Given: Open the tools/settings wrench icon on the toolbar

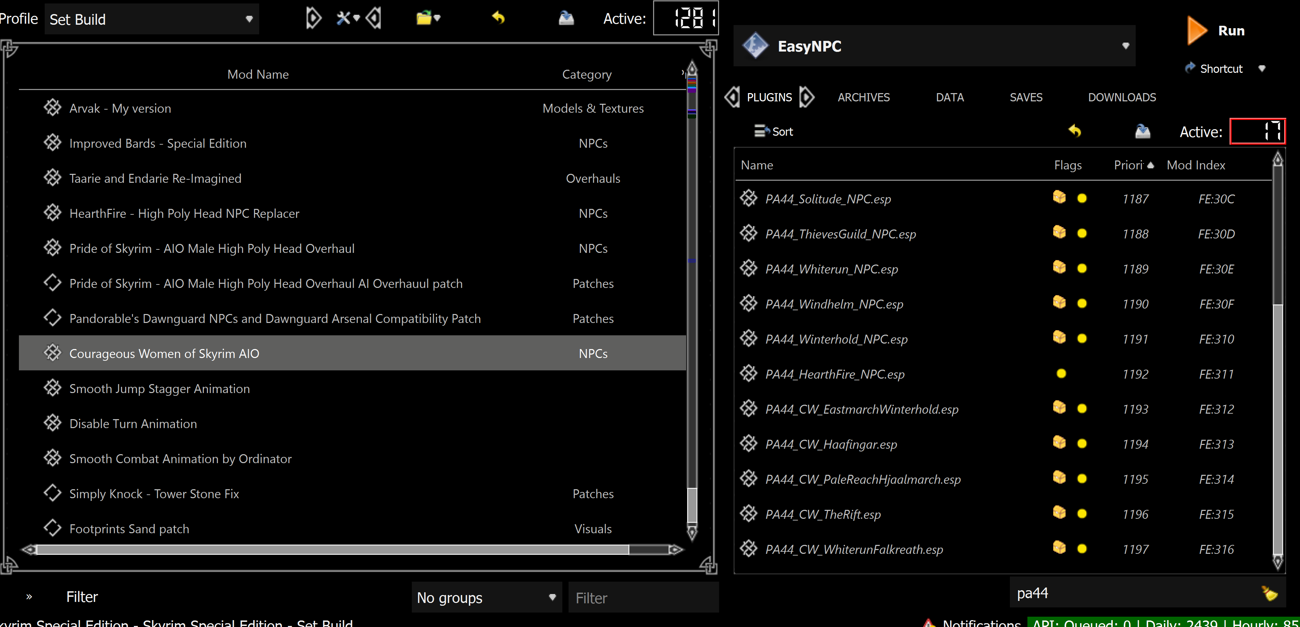Looking at the screenshot, I should click(344, 18).
